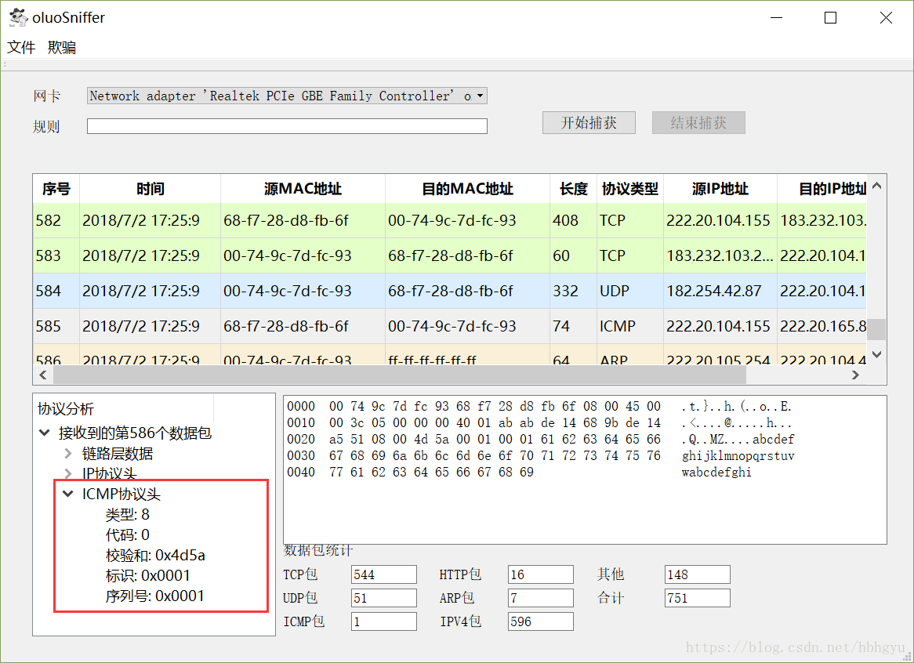914x663 pixels.
Task: Click the 序号 column header
Action: [x=56, y=189]
